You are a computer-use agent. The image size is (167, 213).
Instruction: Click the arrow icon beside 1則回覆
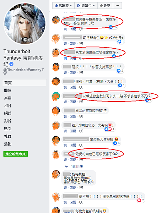[66, 166]
